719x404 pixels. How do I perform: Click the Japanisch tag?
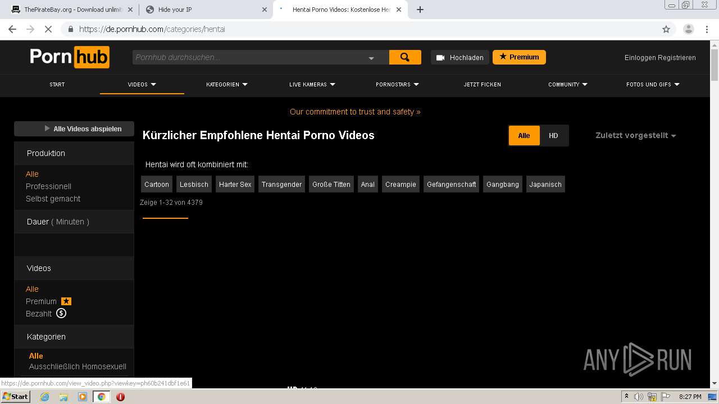click(x=545, y=184)
